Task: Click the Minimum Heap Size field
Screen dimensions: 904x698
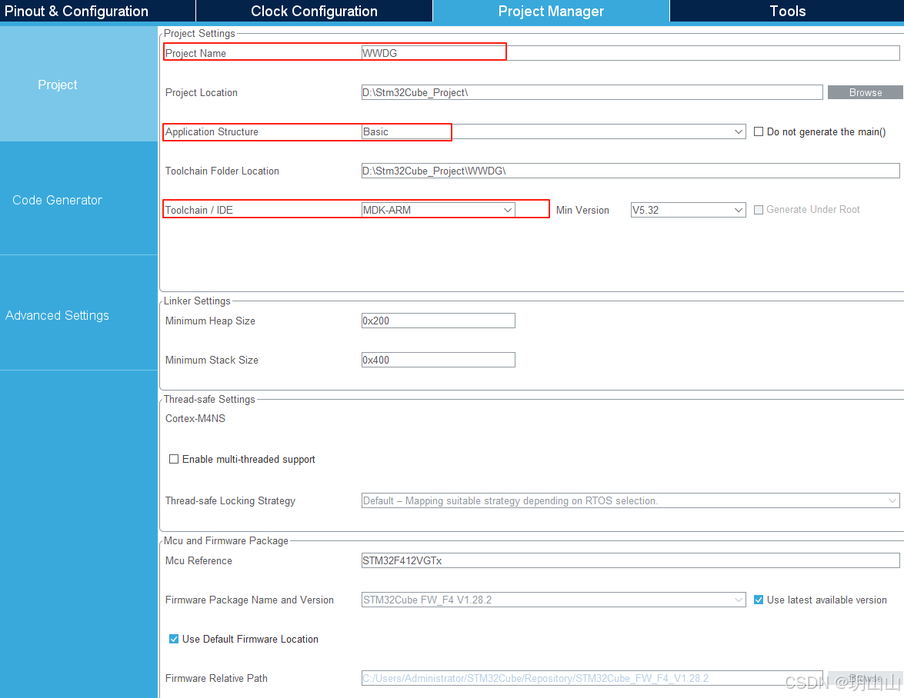Action: pos(439,321)
